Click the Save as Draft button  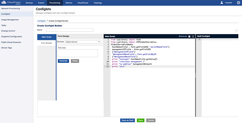[x=127, y=120]
